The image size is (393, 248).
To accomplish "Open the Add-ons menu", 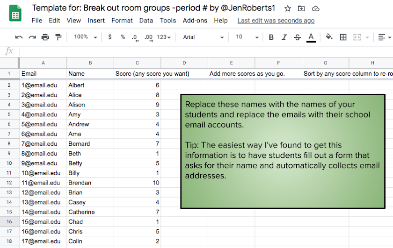I will (195, 21).
